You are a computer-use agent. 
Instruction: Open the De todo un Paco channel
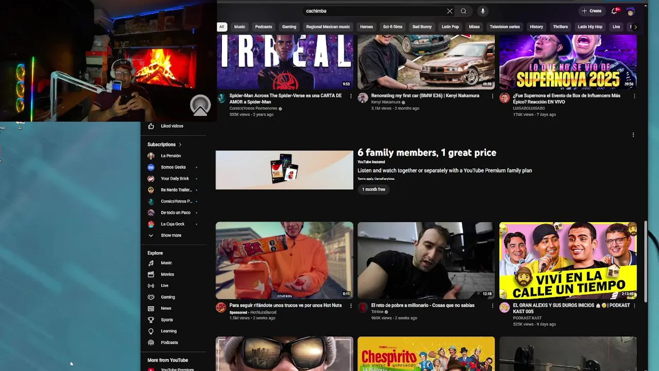(x=175, y=213)
